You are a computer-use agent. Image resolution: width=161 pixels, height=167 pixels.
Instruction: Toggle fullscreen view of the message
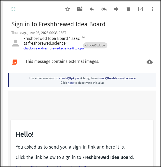[13, 9]
